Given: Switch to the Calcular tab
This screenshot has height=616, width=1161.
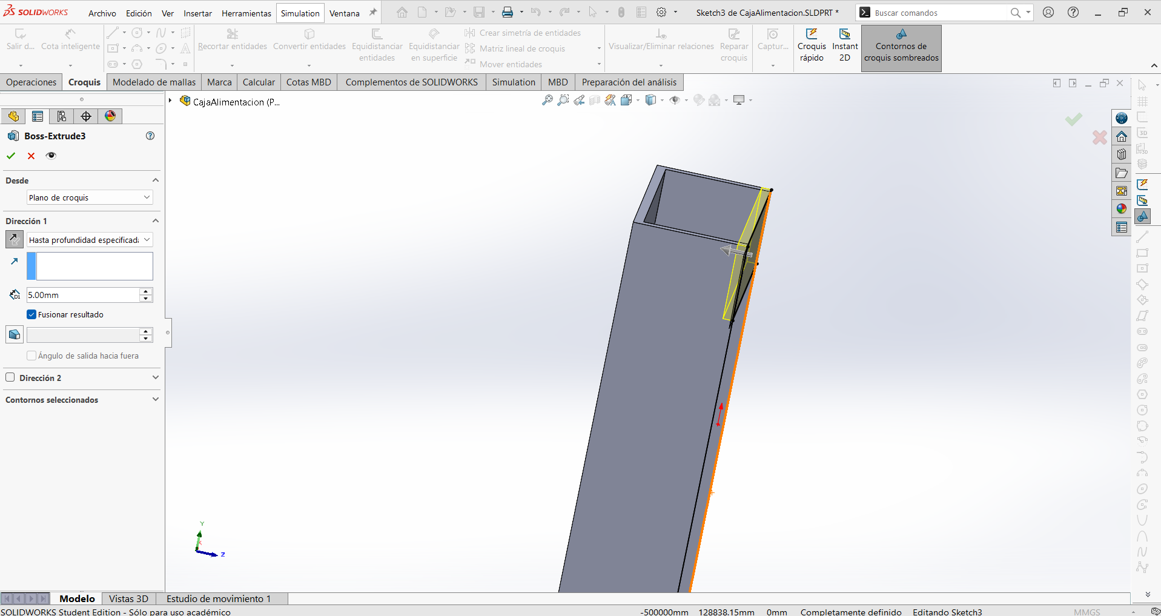Looking at the screenshot, I should coord(259,82).
